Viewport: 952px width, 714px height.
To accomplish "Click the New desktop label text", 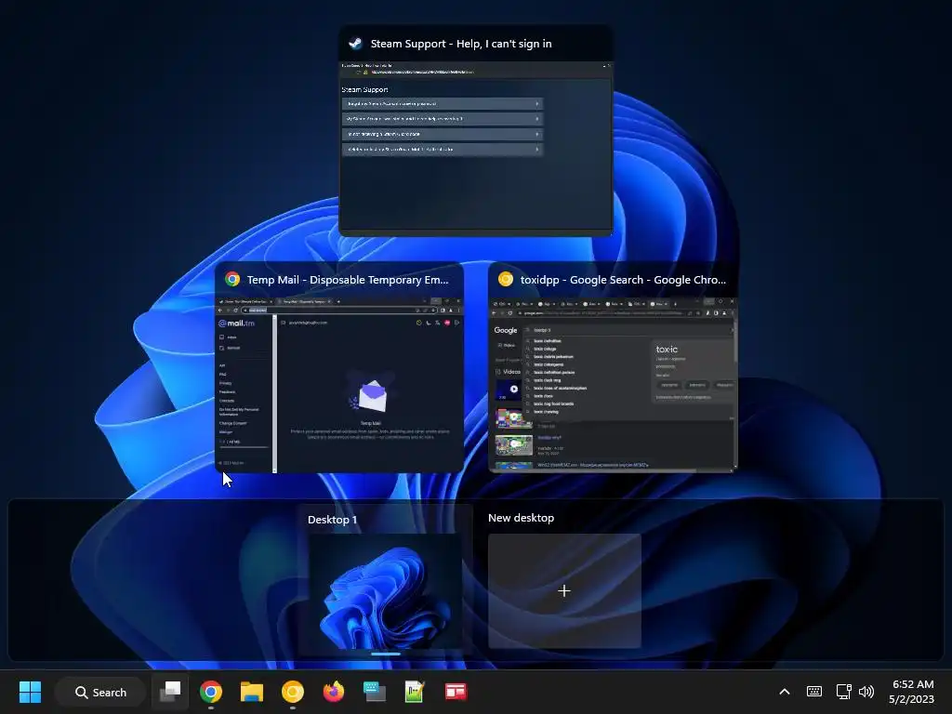I will [x=521, y=518].
